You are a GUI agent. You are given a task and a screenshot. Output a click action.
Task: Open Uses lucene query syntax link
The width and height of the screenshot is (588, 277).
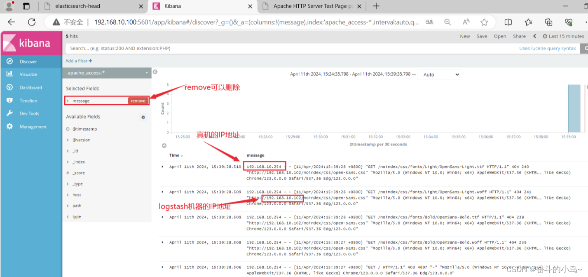click(548, 48)
